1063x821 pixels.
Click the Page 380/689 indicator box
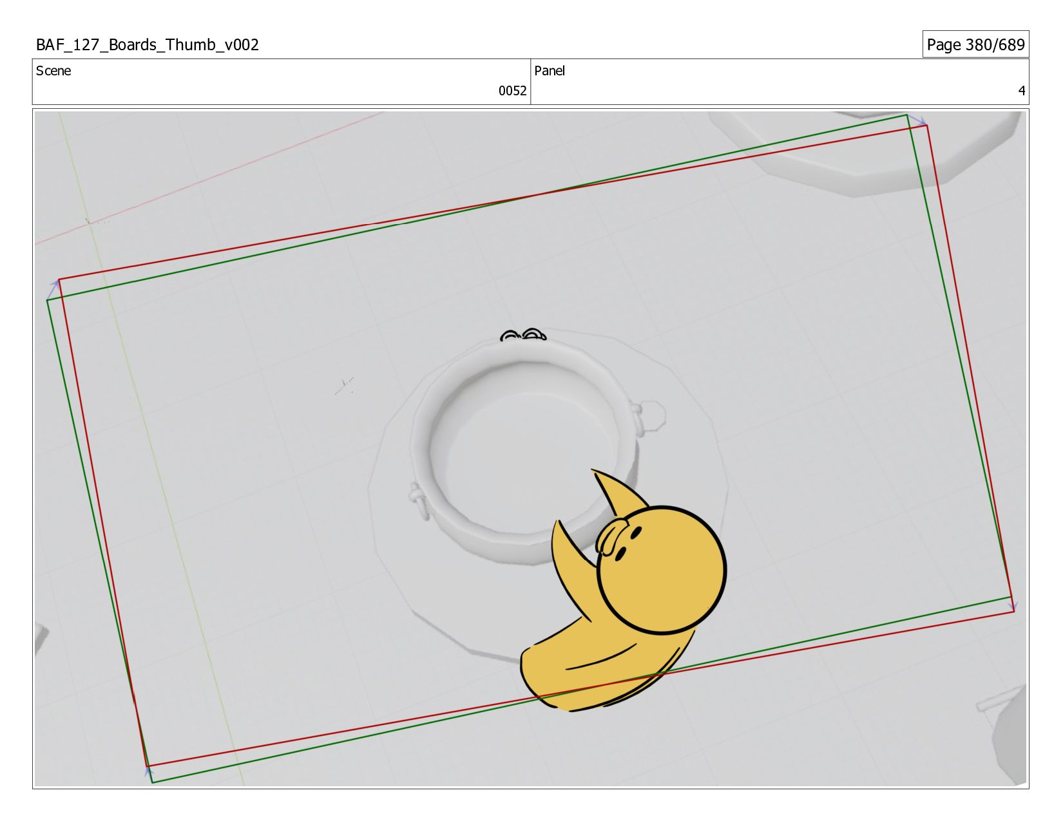[x=975, y=44]
